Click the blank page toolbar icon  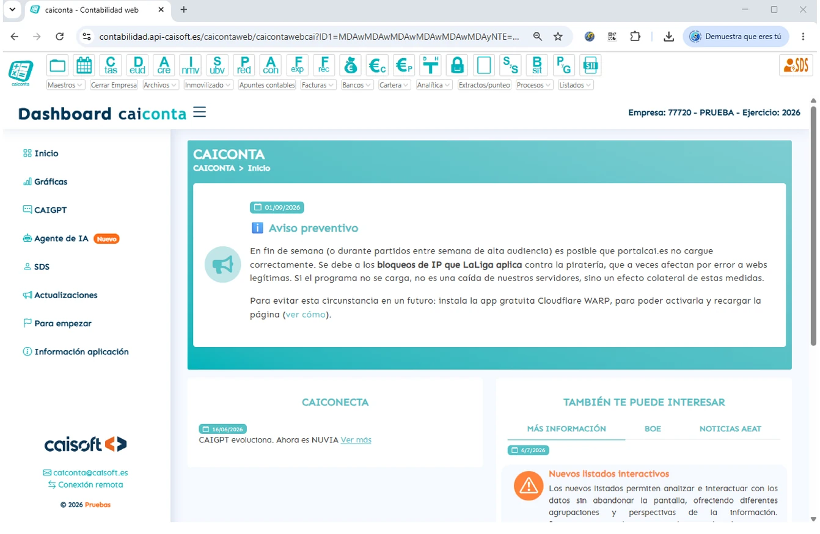(484, 65)
